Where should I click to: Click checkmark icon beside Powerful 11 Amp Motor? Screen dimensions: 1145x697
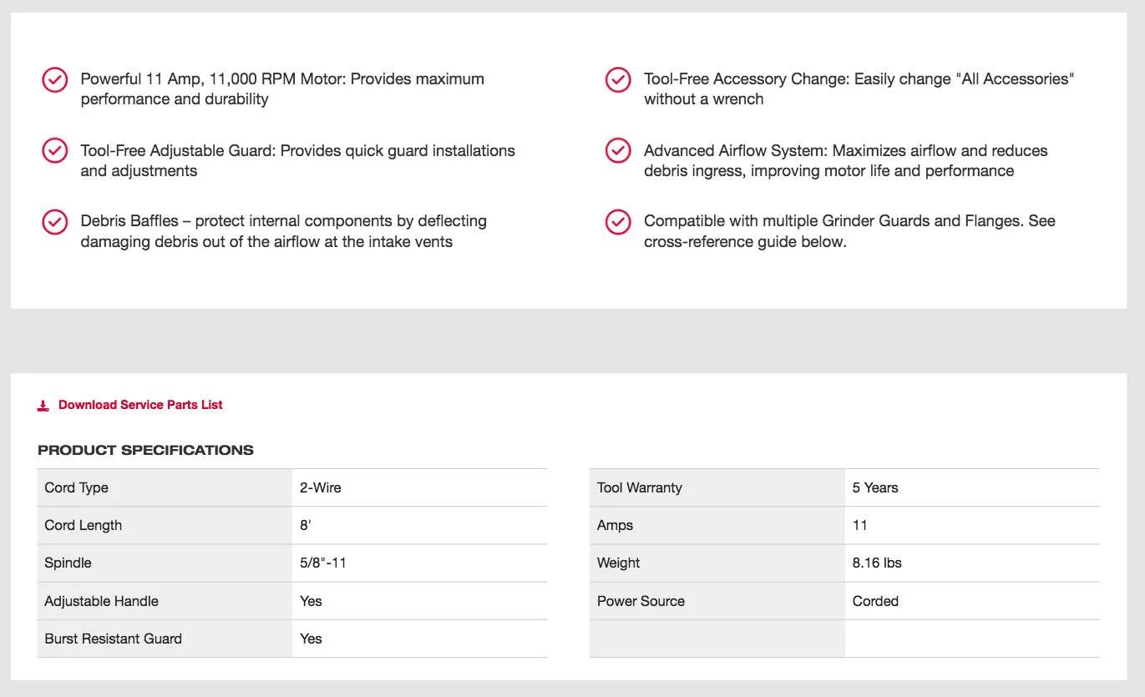click(x=54, y=80)
